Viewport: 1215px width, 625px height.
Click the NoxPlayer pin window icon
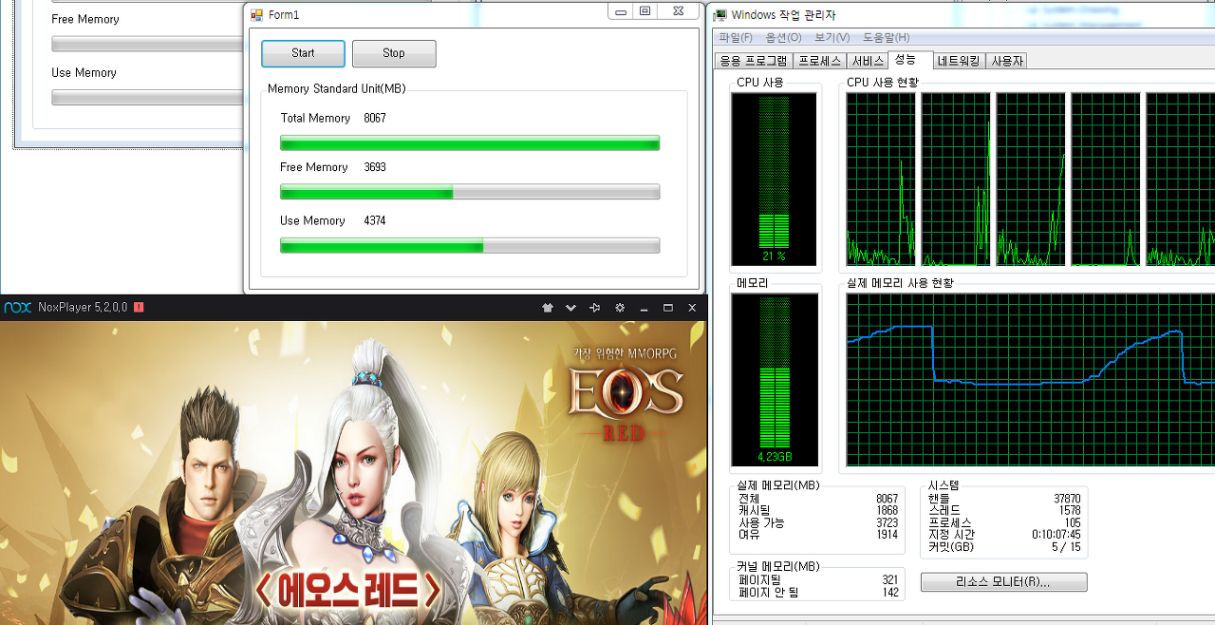(595, 308)
